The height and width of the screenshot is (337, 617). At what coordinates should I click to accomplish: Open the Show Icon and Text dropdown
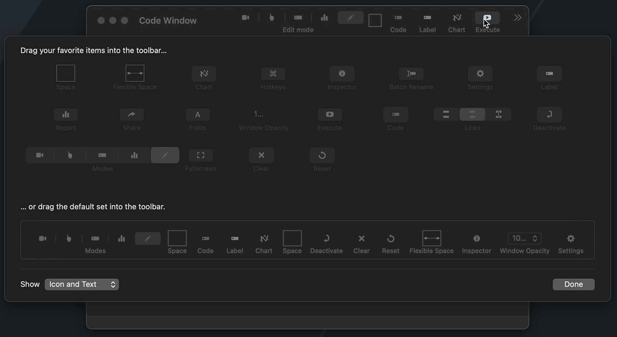tap(82, 285)
